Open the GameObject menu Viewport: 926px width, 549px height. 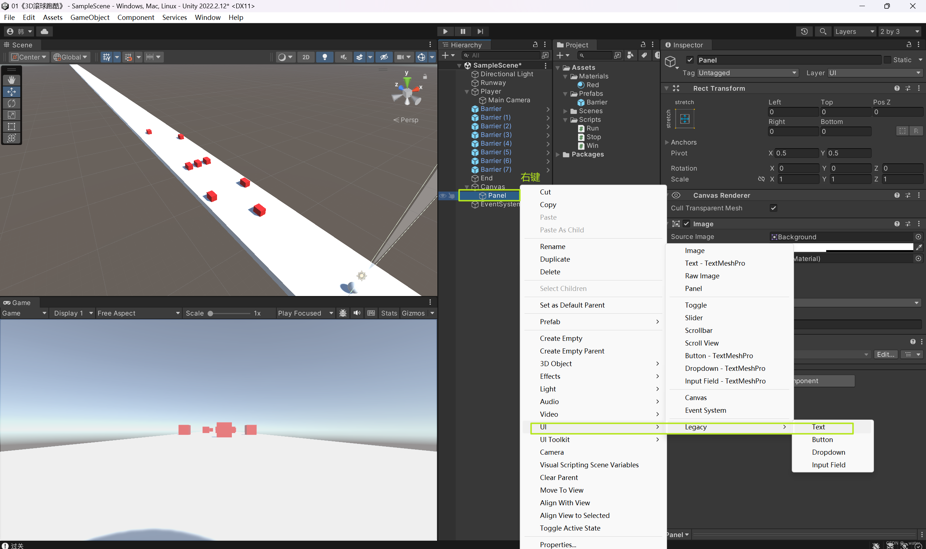tap(90, 17)
